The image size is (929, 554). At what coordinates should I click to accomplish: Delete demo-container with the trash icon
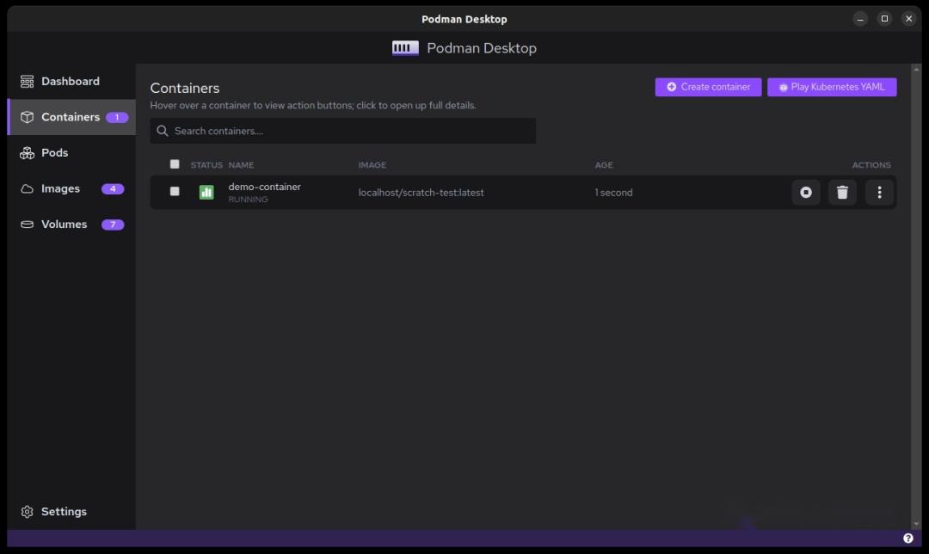pyautogui.click(x=842, y=192)
